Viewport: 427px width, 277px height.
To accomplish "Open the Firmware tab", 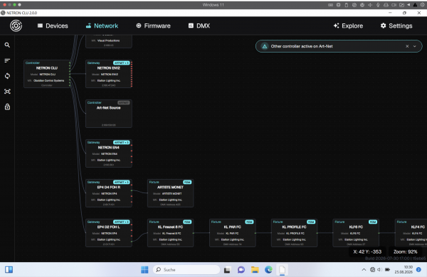I will pyautogui.click(x=153, y=26).
